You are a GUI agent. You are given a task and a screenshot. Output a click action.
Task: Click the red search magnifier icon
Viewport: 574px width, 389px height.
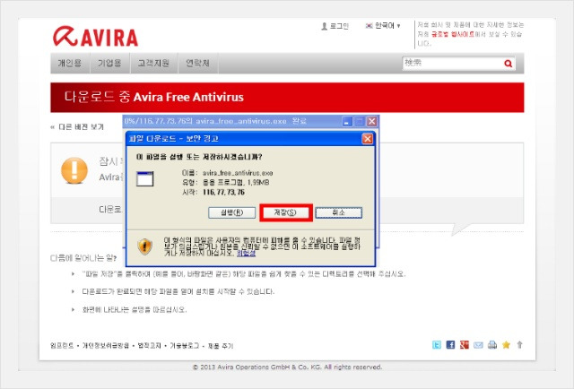tap(509, 64)
